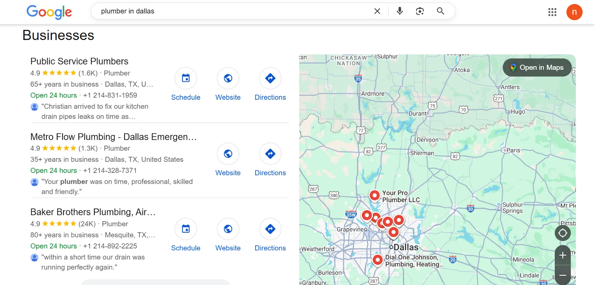This screenshot has height=285, width=597.
Task: Zoom out on the map
Action: tap(563, 275)
